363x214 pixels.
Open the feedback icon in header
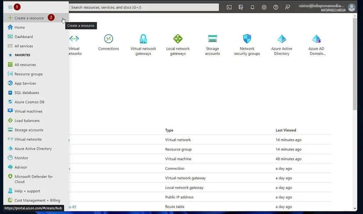(x=287, y=7)
